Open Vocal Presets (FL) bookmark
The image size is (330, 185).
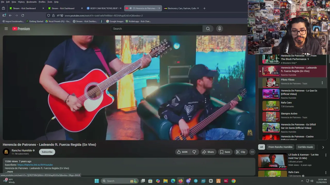(x=58, y=21)
